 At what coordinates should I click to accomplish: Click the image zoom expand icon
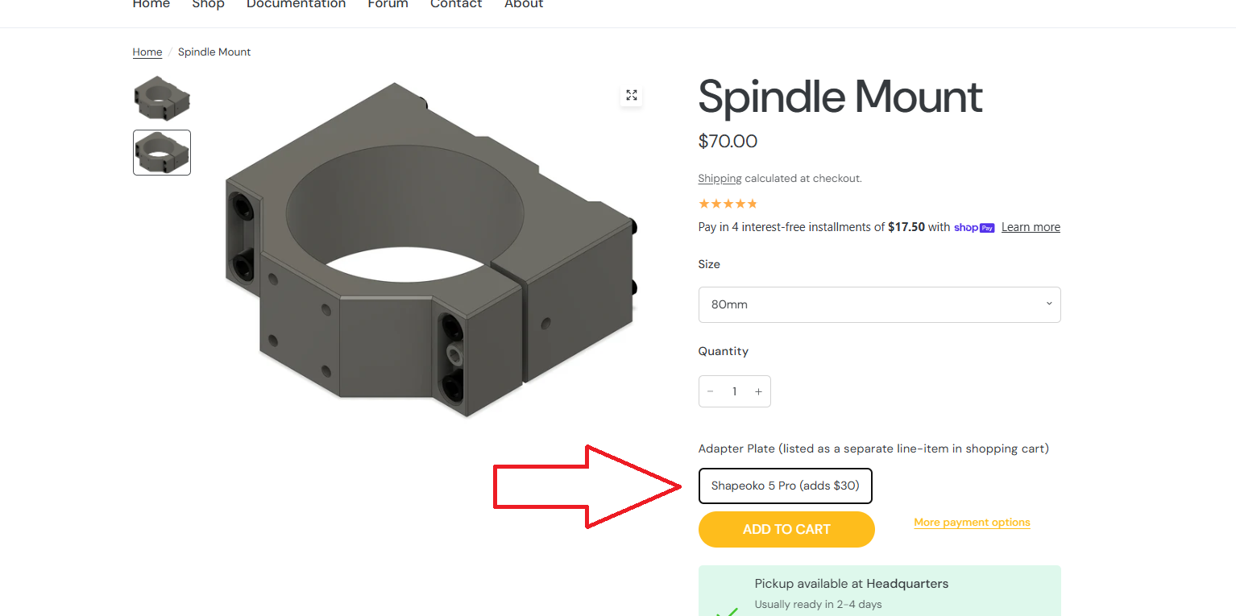[632, 95]
